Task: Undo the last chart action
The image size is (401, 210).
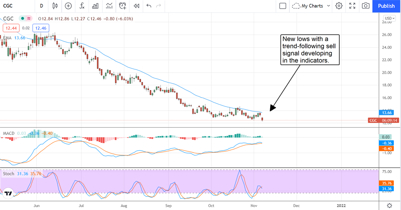Action: pyautogui.click(x=149, y=6)
